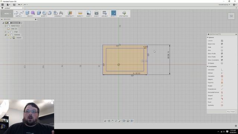Collapse the Sketches tree node
Viewport: 238px width, 134px height.
click(x=6, y=35)
